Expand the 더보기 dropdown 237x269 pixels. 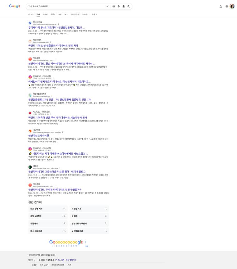click(85, 14)
